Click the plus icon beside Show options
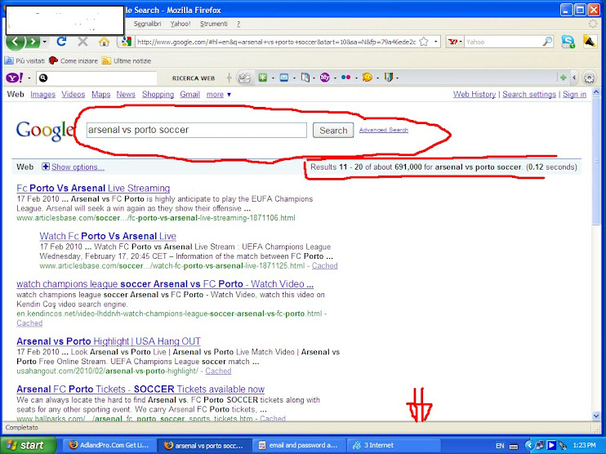The width and height of the screenshot is (606, 454). (x=46, y=167)
